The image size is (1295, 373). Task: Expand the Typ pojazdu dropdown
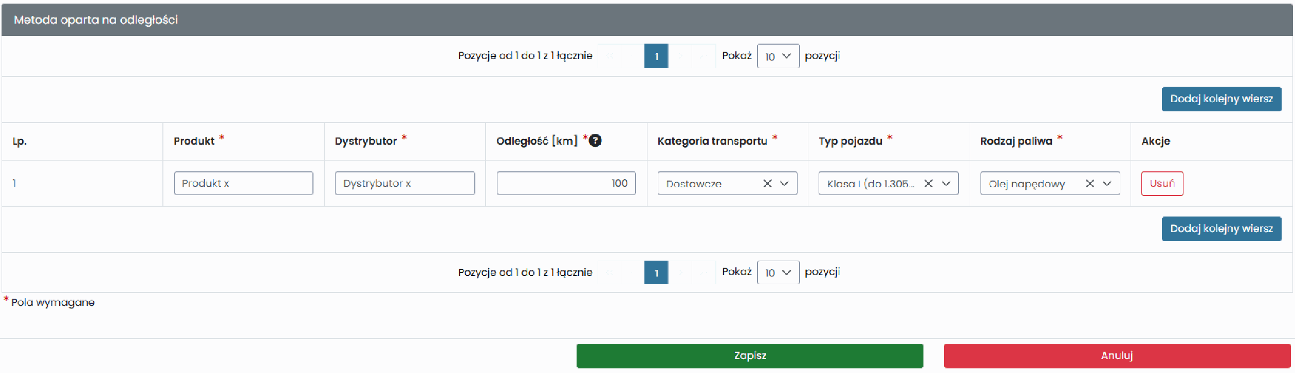point(946,184)
